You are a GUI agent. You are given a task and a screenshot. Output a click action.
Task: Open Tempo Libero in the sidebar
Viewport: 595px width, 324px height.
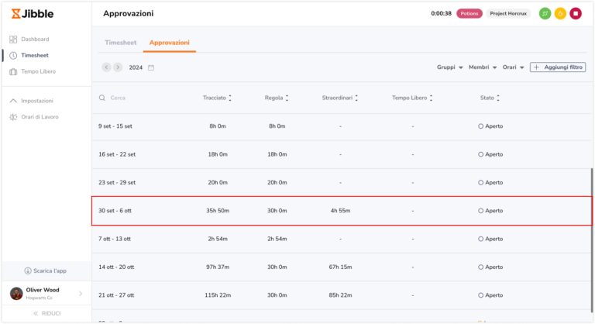[x=38, y=71]
